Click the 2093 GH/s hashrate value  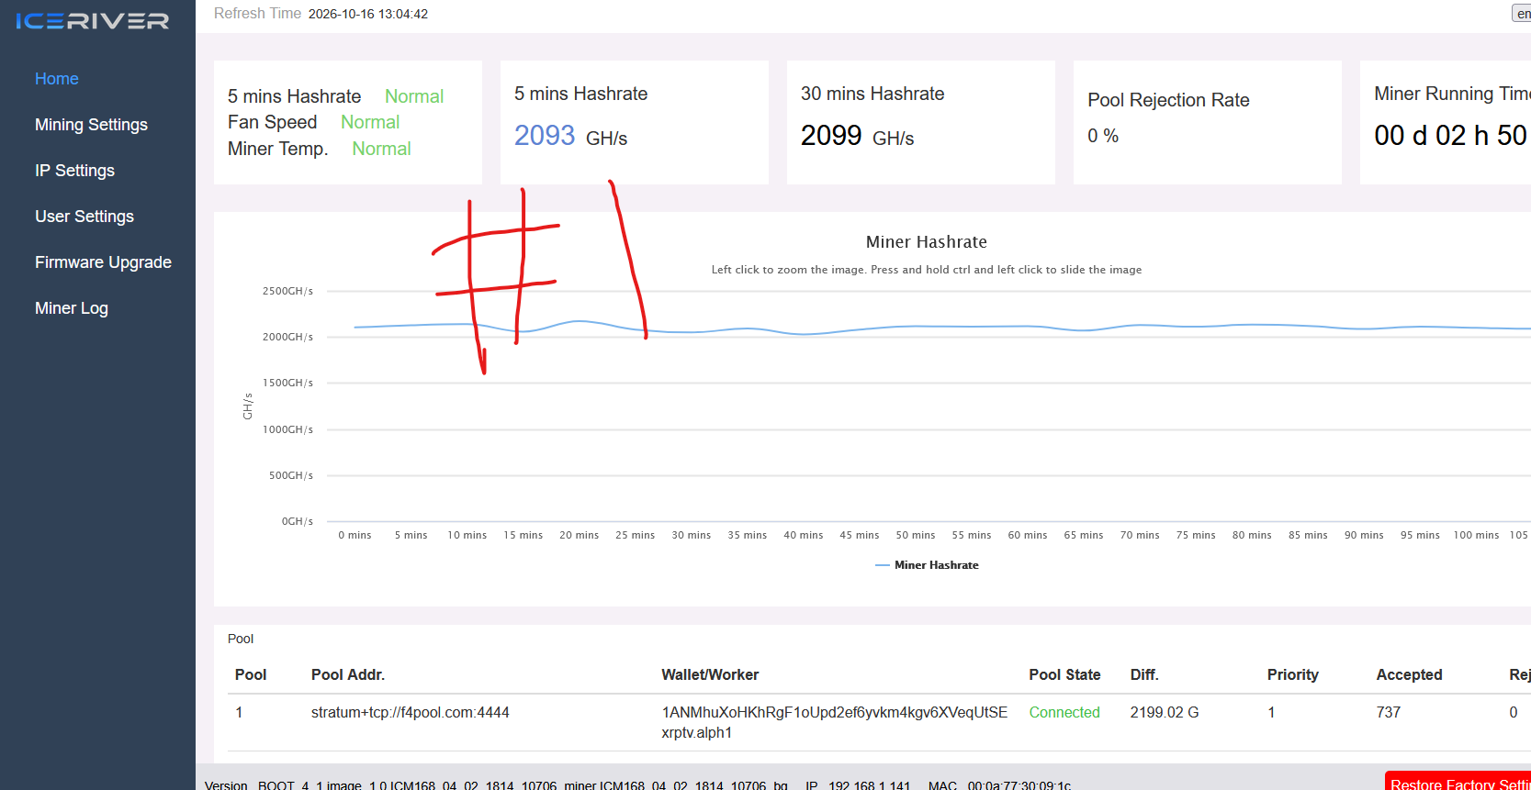coord(570,136)
